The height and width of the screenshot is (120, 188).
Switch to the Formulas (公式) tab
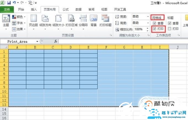pos(66,9)
